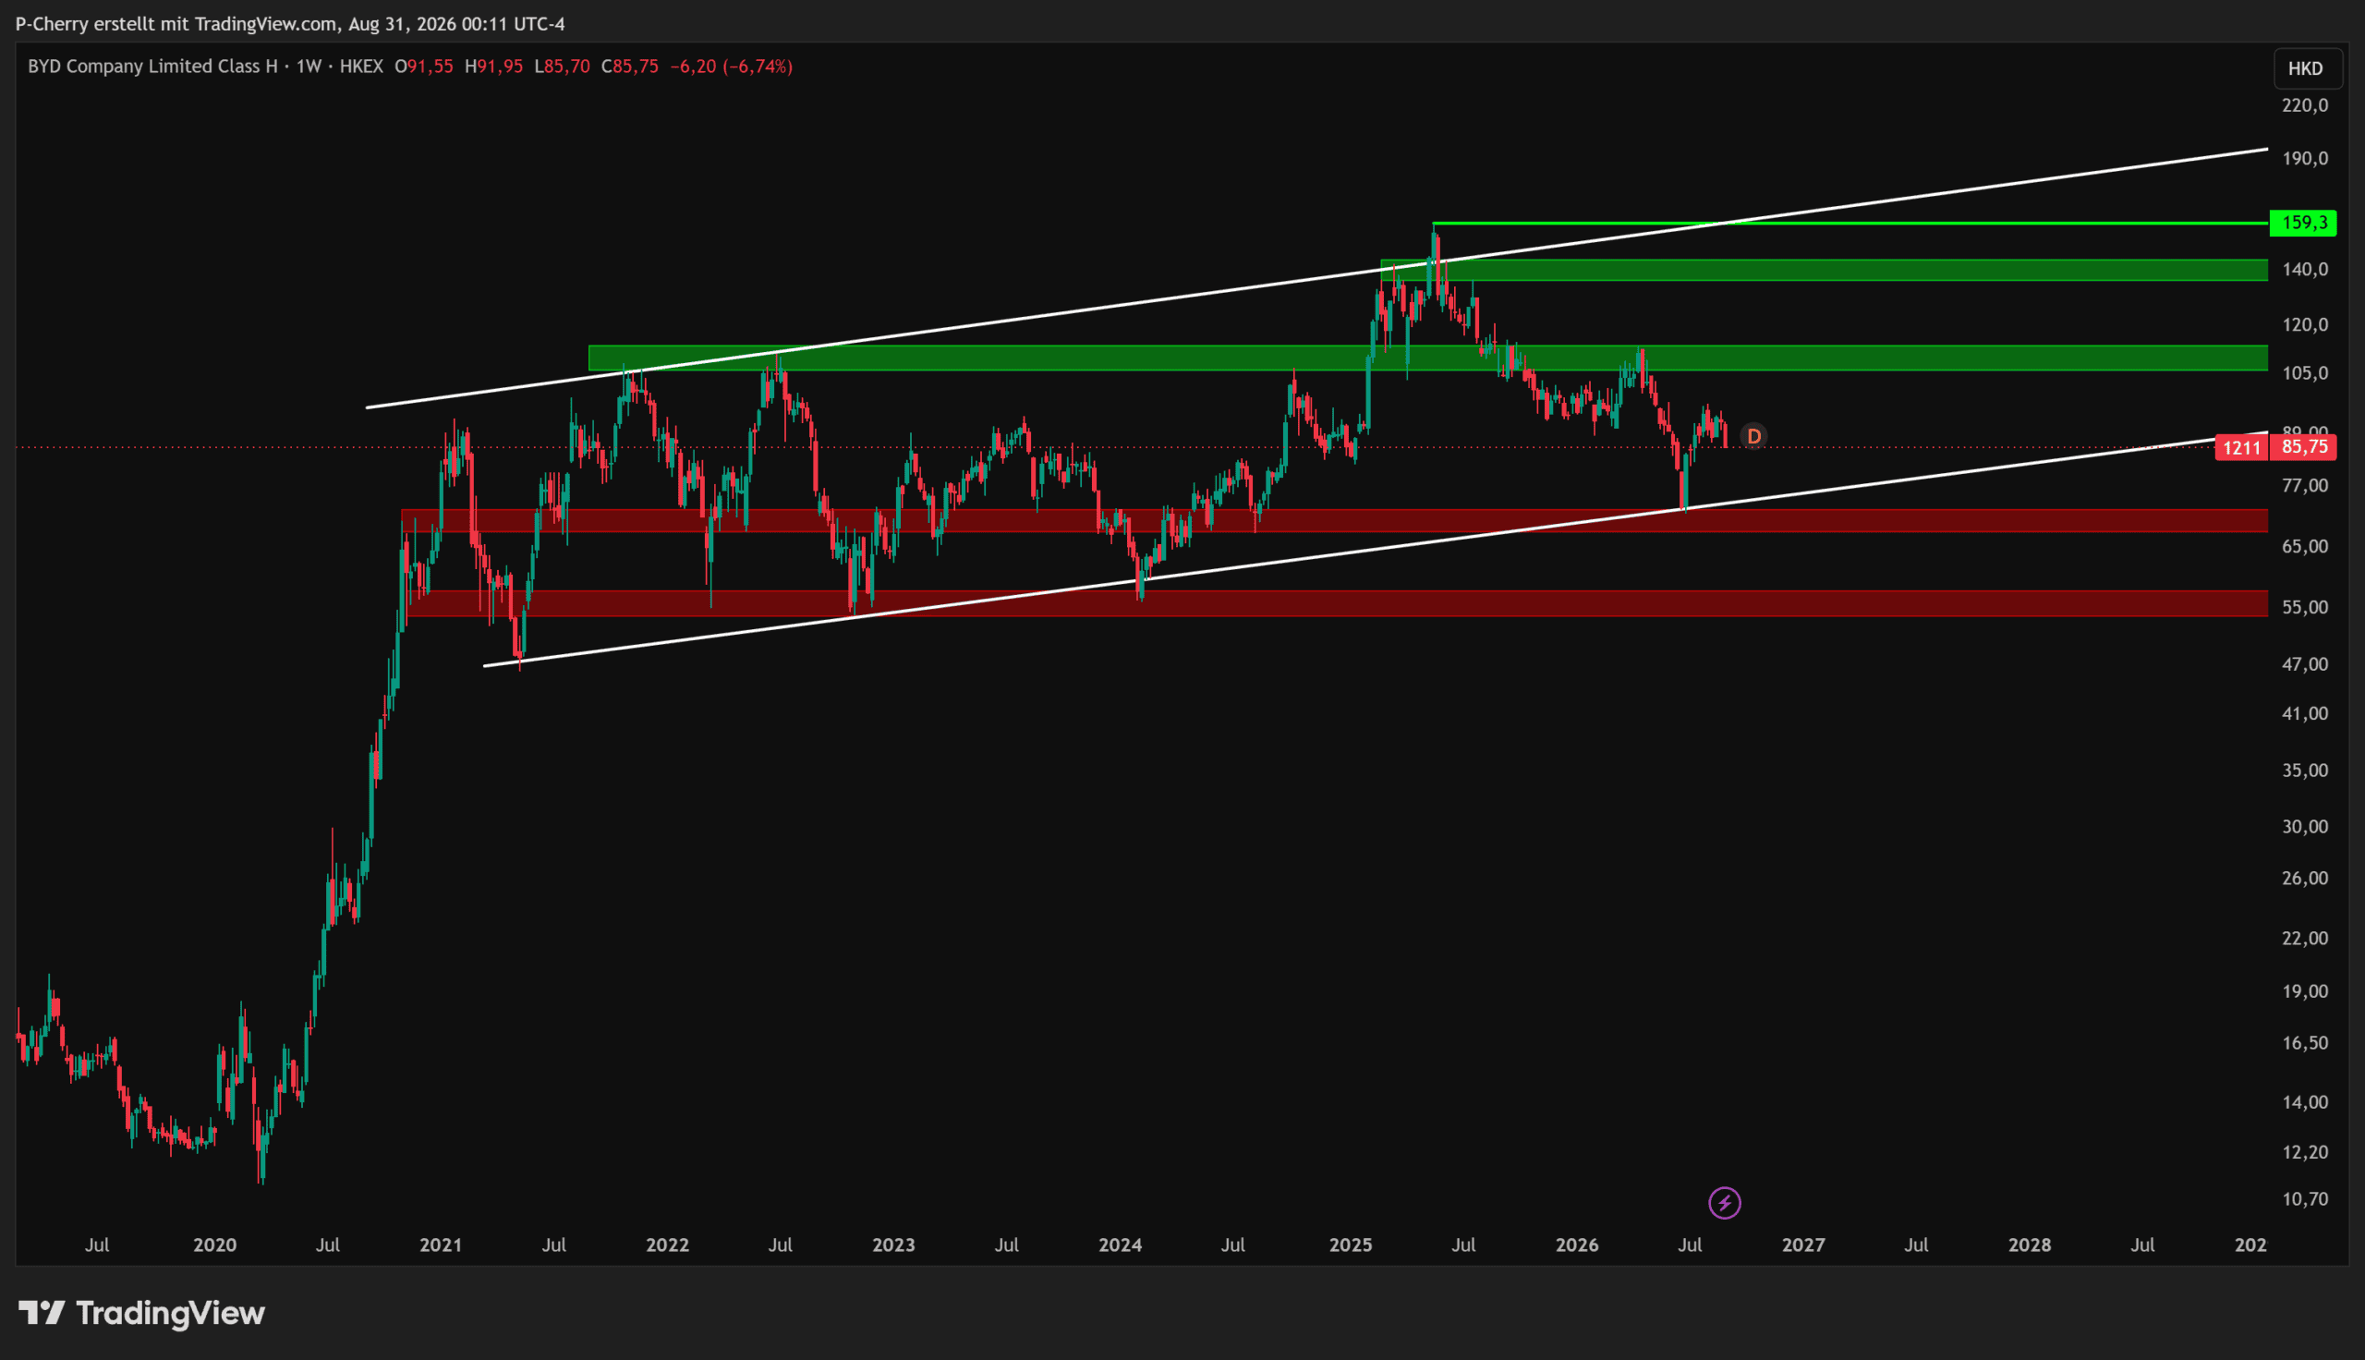
Task: Click the 30,00 price axis label
Action: point(2305,826)
